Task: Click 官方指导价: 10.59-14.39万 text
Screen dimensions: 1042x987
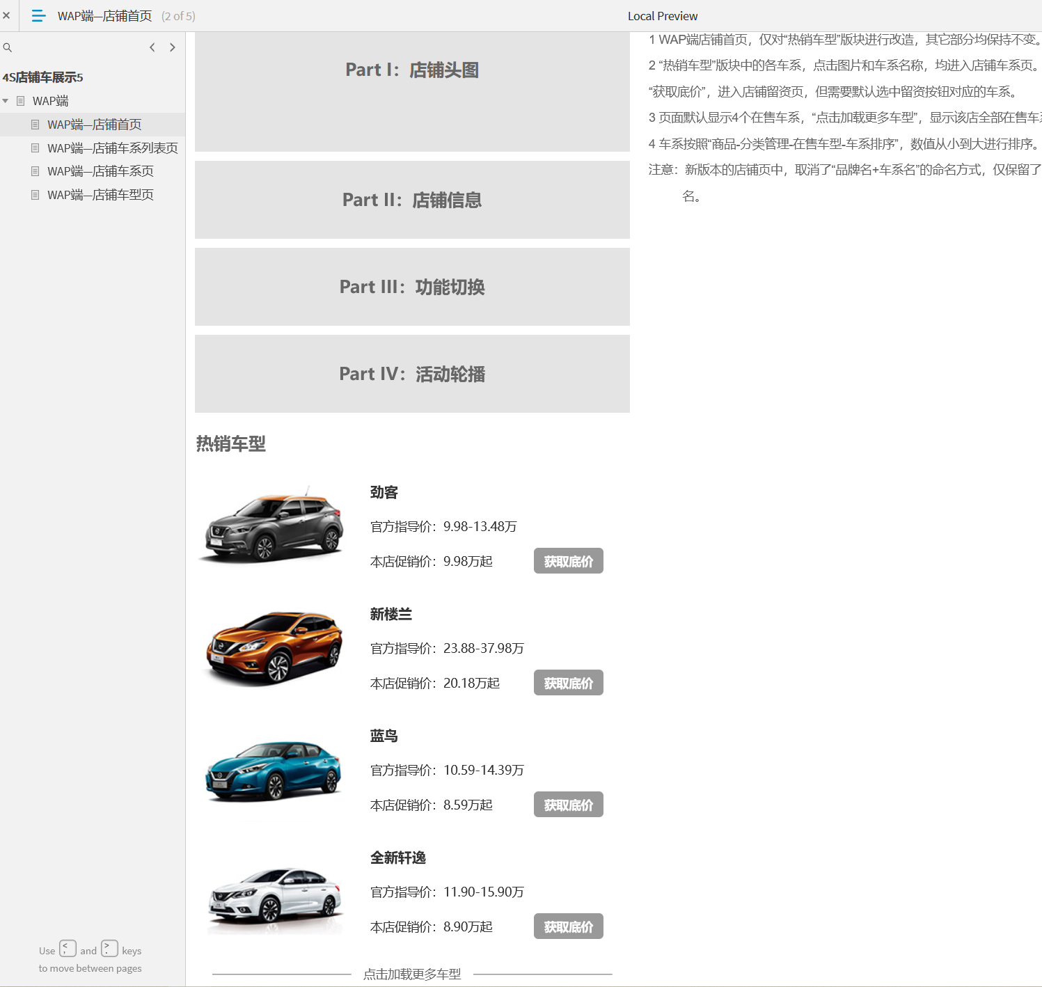Action: coord(447,770)
